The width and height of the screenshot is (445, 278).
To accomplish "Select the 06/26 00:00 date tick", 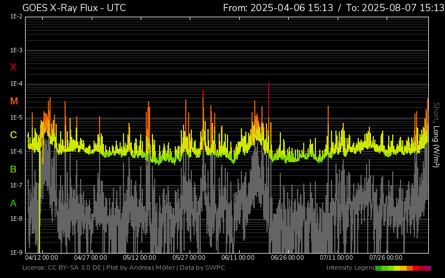I will (x=287, y=258).
